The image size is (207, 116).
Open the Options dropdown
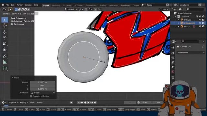164,9
